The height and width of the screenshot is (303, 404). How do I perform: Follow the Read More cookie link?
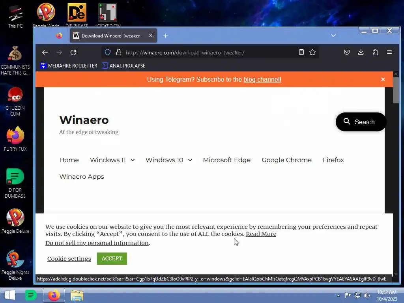tap(261, 234)
